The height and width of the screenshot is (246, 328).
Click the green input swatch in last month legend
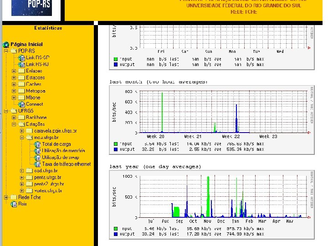[x=116, y=144]
